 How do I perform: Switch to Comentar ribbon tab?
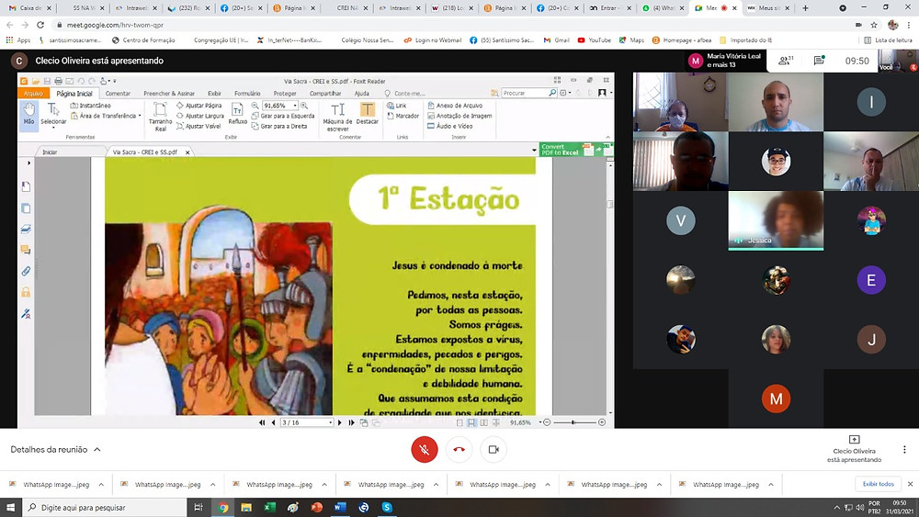point(118,93)
